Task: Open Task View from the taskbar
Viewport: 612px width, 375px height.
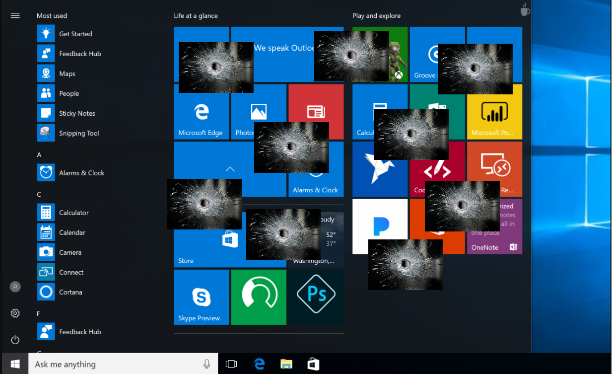Action: tap(231, 364)
